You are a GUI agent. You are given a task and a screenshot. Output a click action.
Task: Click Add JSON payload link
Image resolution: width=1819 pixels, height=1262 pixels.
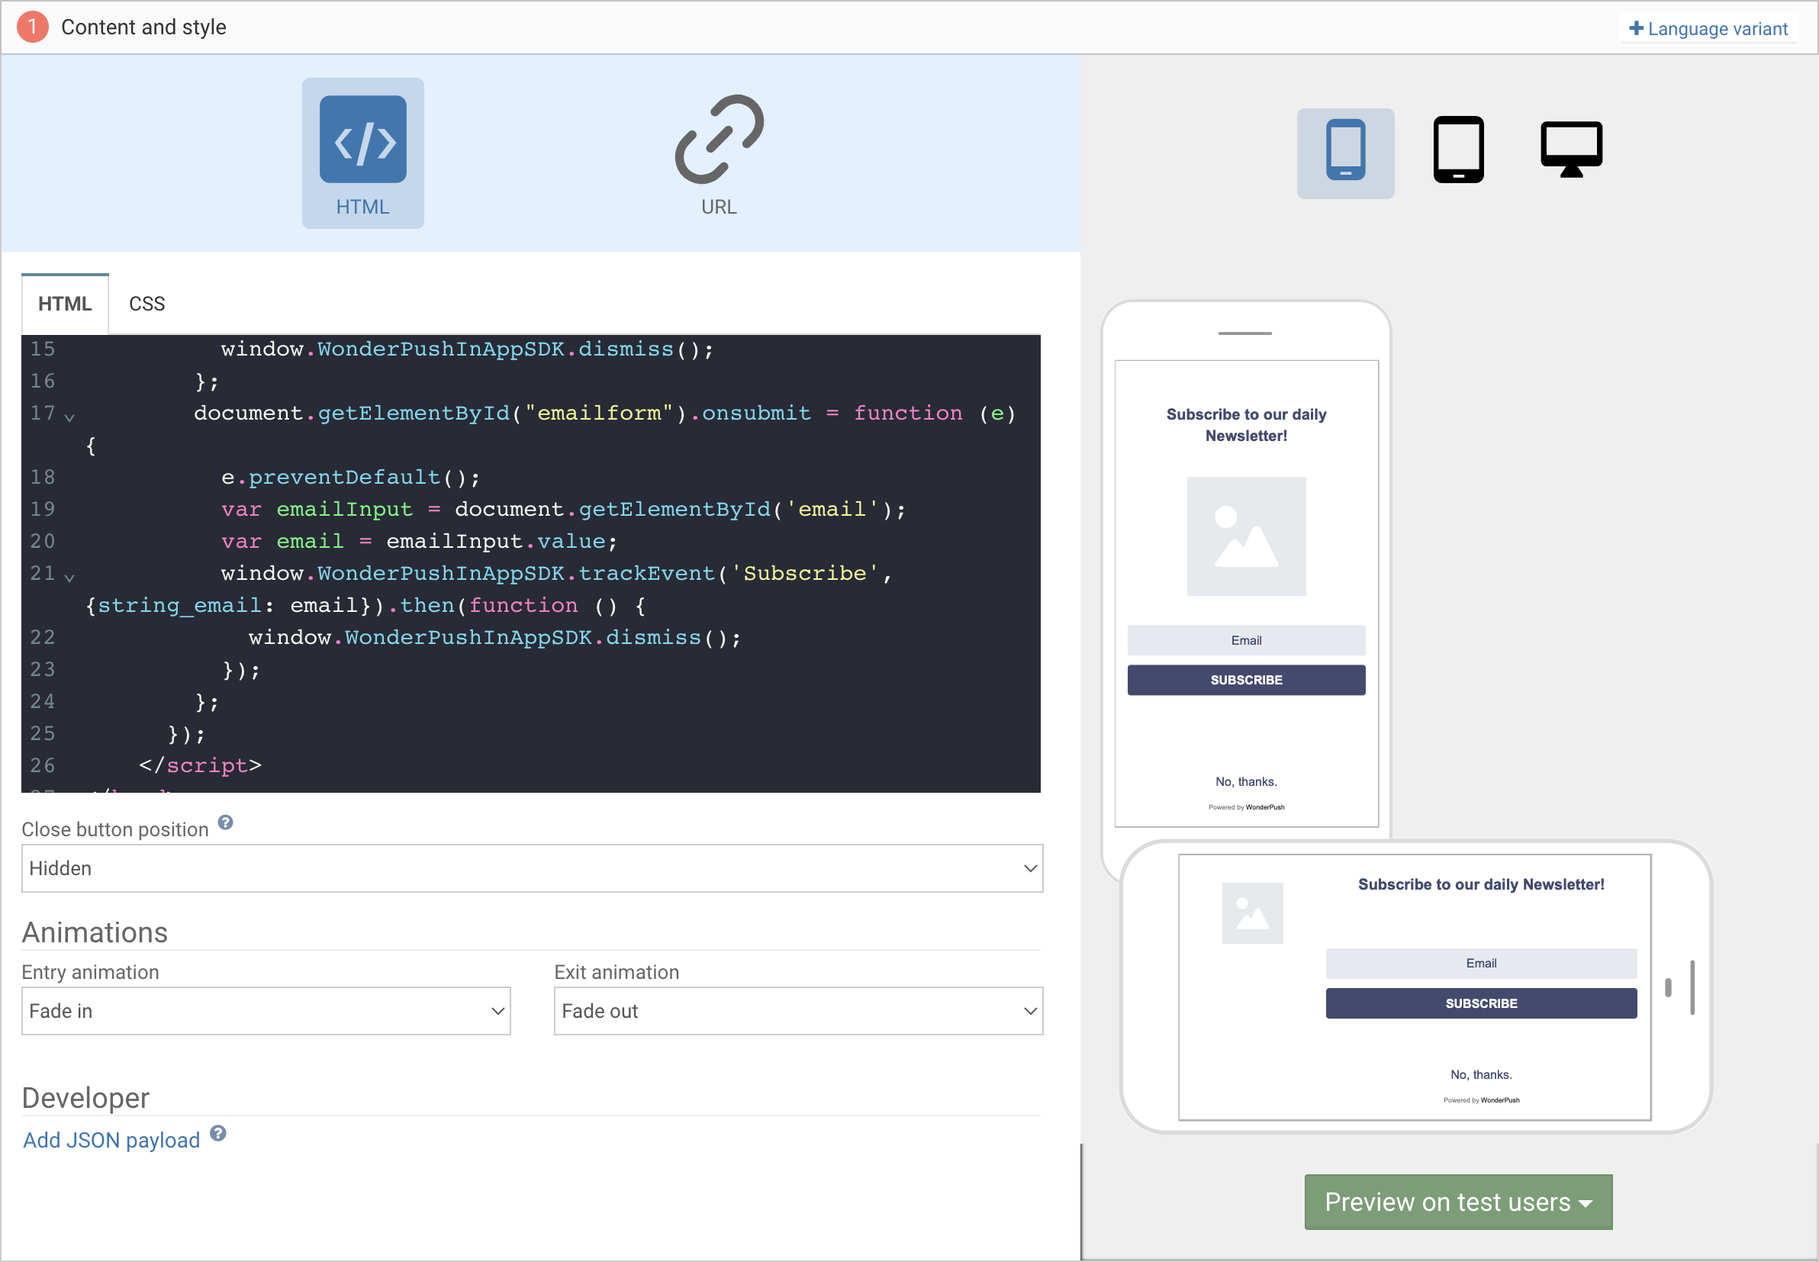[x=111, y=1140]
